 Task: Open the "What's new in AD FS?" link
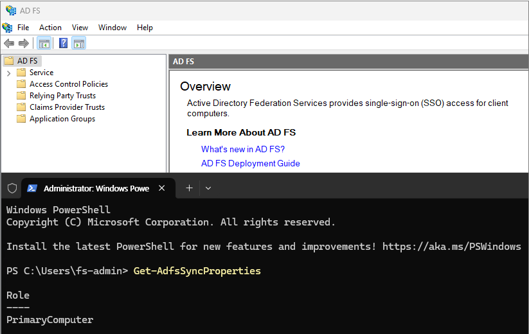click(243, 149)
